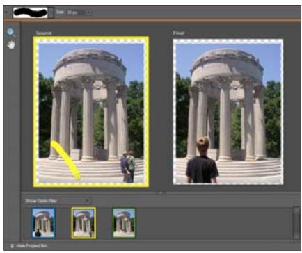This screenshot has width=302, height=253.
Task: Select the yellow-outlined project bin thumbnail
Action: [84, 223]
